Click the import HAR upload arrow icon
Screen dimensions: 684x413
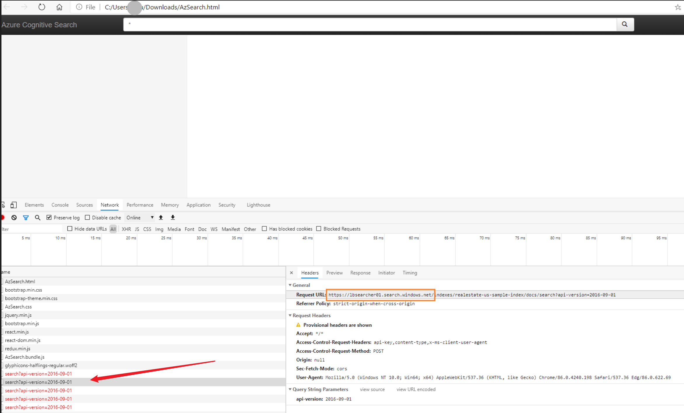click(x=161, y=218)
